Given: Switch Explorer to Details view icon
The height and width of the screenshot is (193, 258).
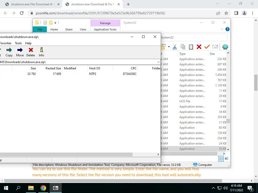Looking at the screenshot, I should point(221,159).
